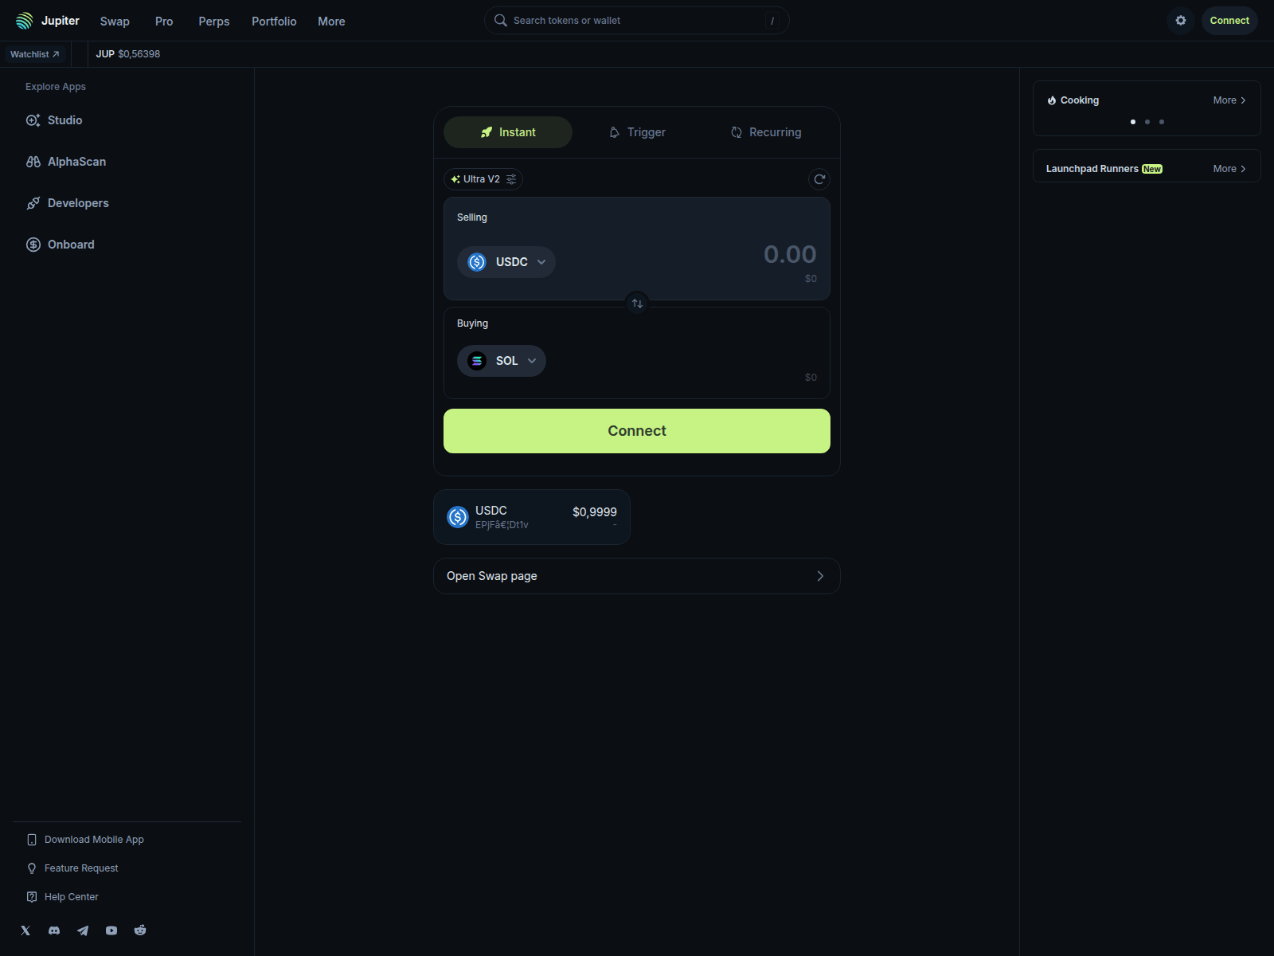1274x956 pixels.
Task: Select third Cooking carousel dot
Action: (x=1162, y=122)
